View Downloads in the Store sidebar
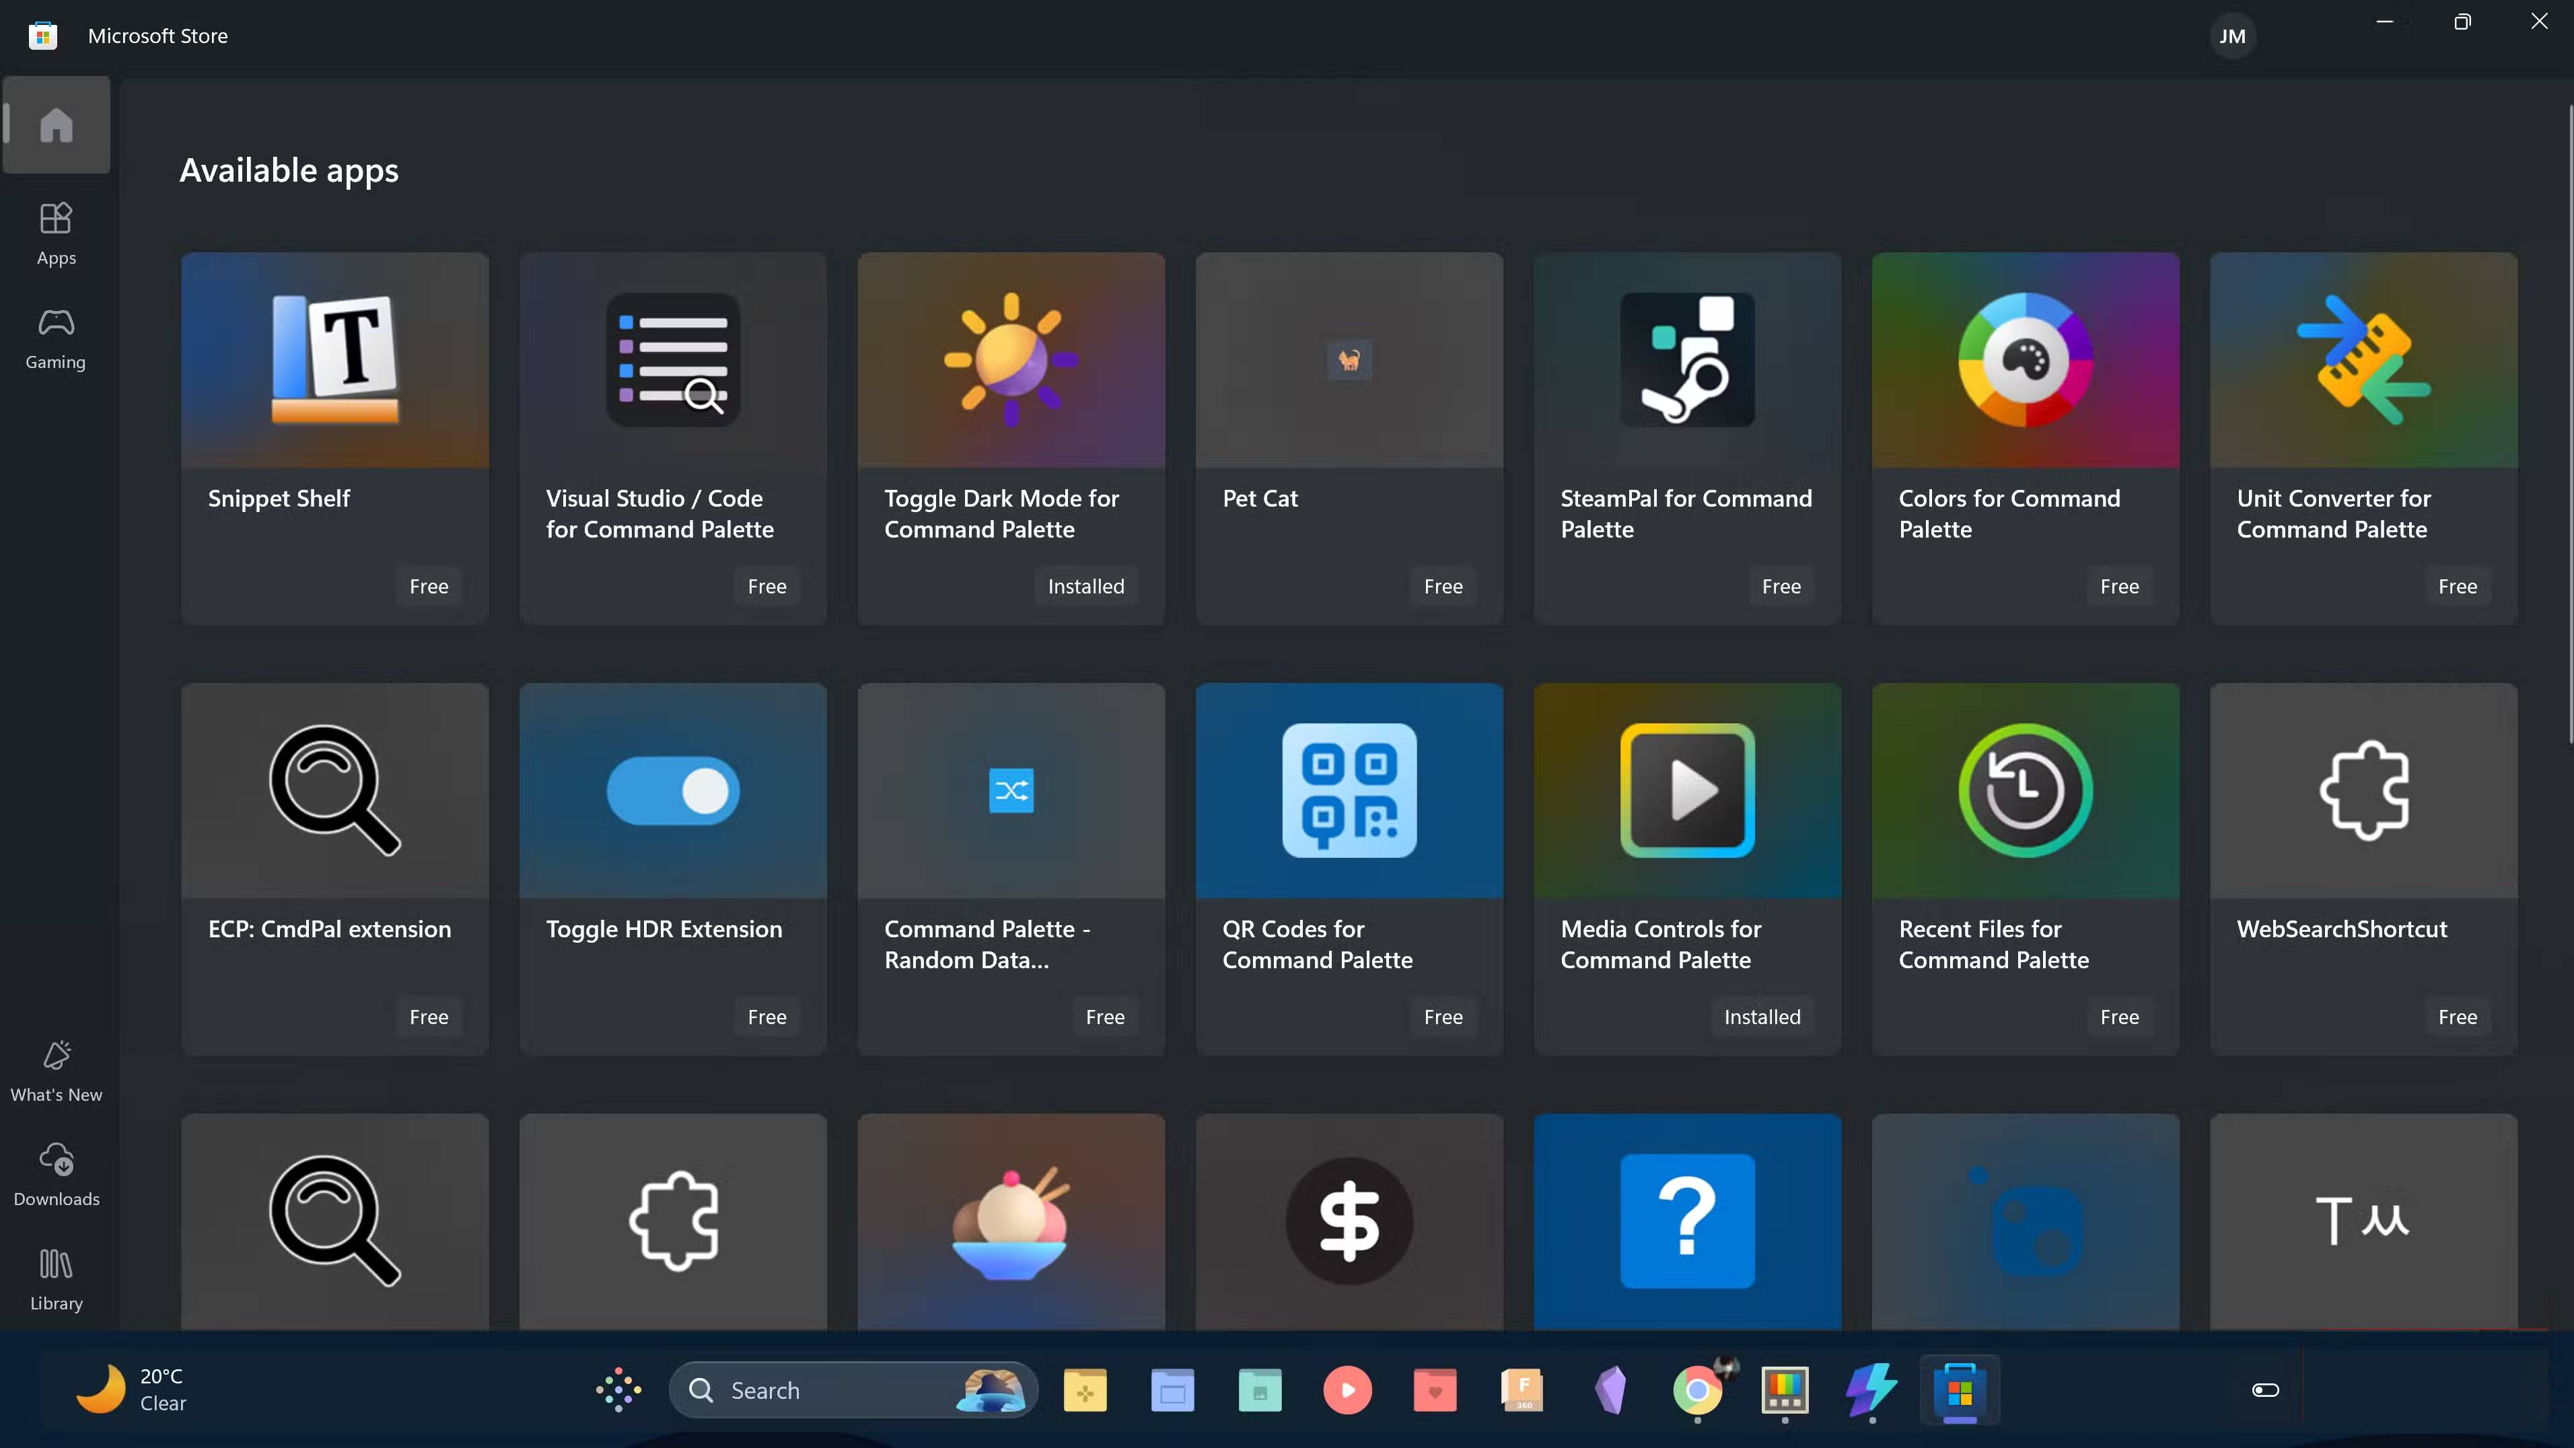The image size is (2574, 1448). (56, 1174)
